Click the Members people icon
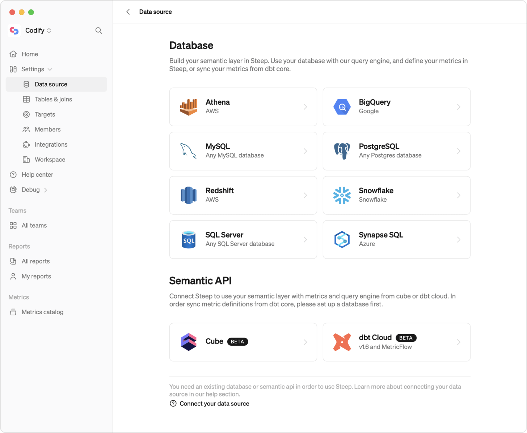The height and width of the screenshot is (433, 527). point(26,129)
